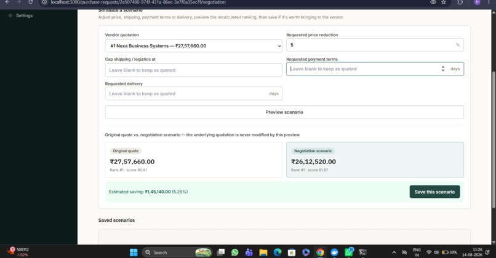This screenshot has width=496, height=258.
Task: Click the address bar URL
Action: tap(138, 2)
